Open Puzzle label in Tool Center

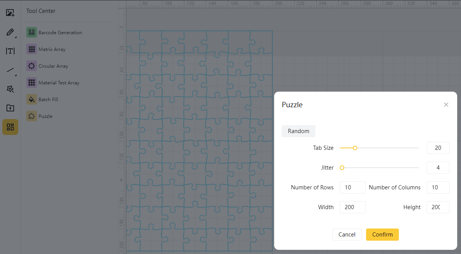point(45,116)
